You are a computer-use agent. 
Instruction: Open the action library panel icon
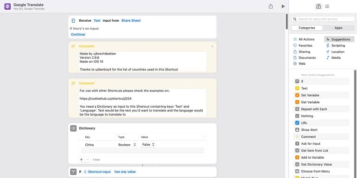(319, 6)
